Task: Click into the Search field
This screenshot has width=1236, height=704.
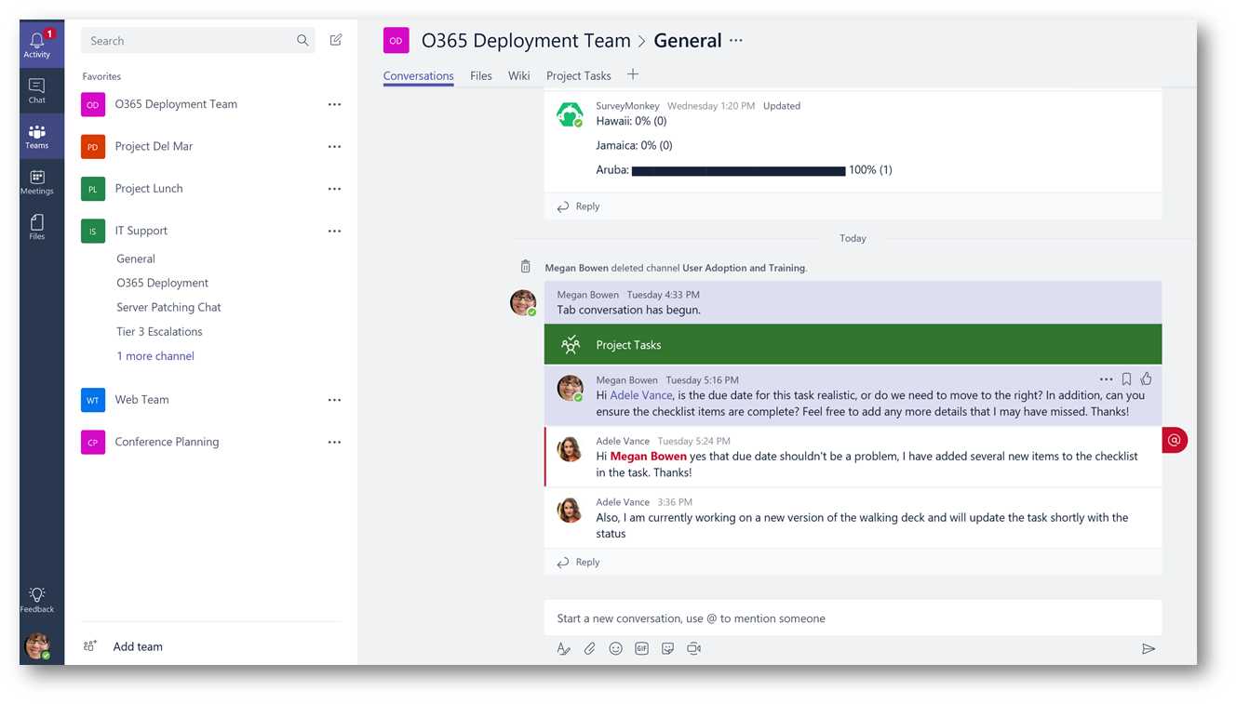Action: 198,41
